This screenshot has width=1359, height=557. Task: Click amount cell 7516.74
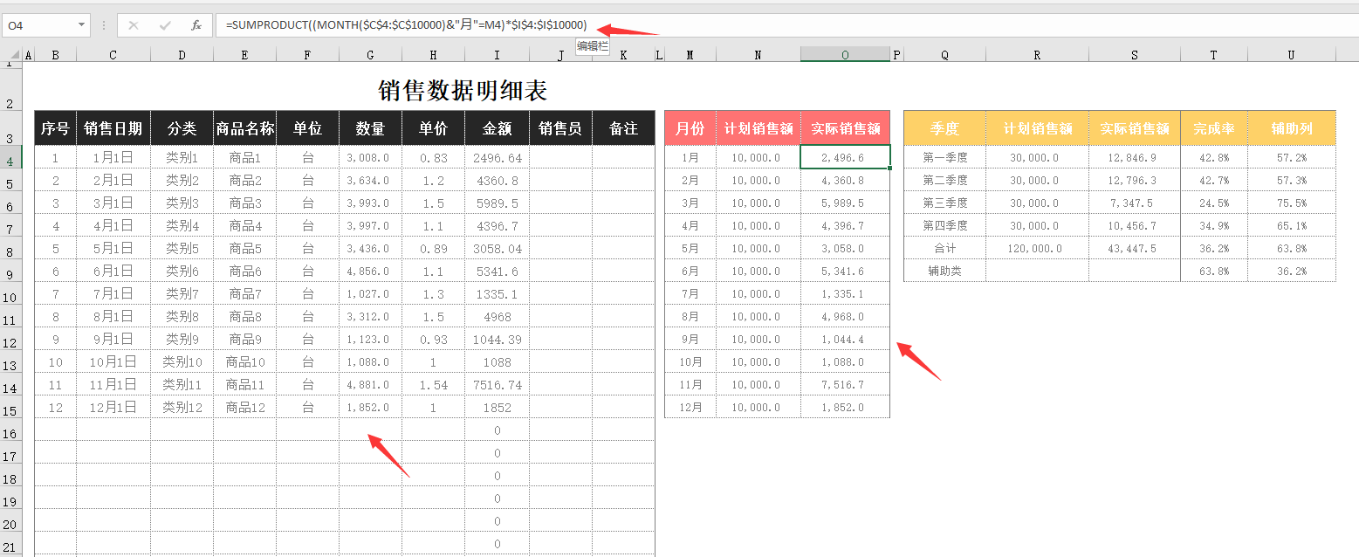(x=497, y=384)
